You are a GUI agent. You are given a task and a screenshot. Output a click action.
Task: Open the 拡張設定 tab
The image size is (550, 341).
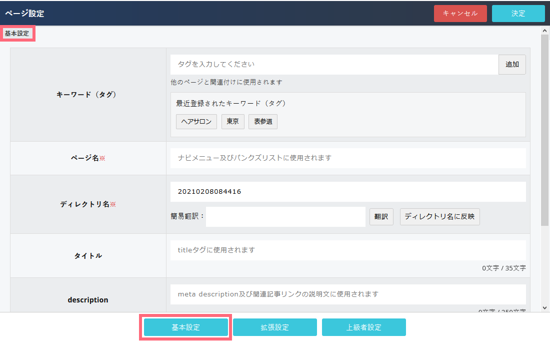click(274, 327)
